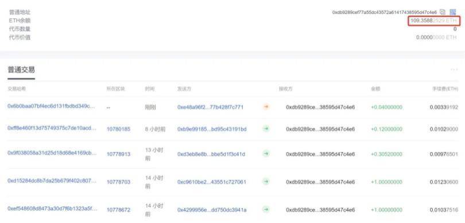This screenshot has width=465, height=223.
Task: Click the green arrow in block 10780185 row
Action: click(266, 129)
